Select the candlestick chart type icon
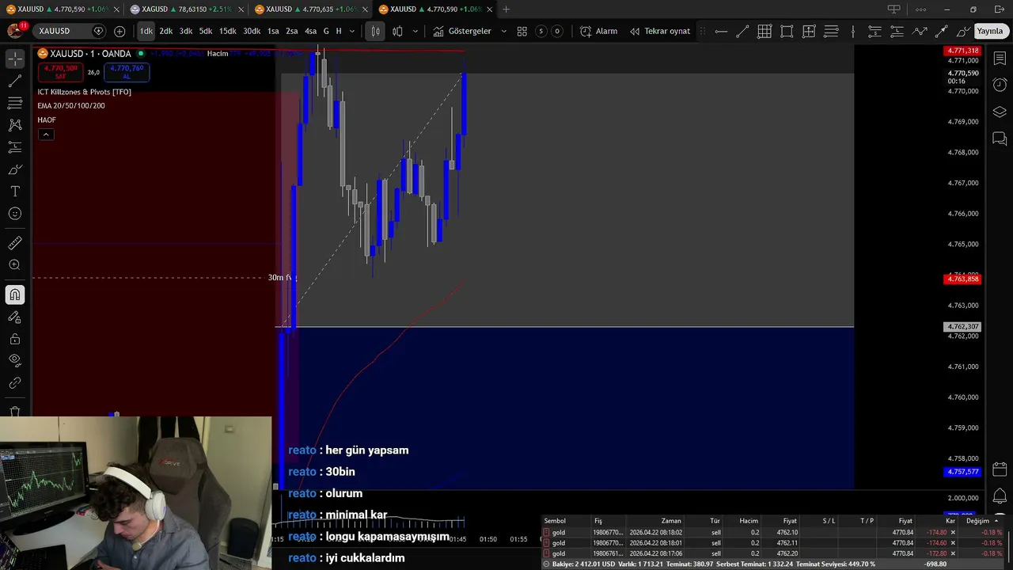Viewport: 1013px width, 570px height. point(375,31)
